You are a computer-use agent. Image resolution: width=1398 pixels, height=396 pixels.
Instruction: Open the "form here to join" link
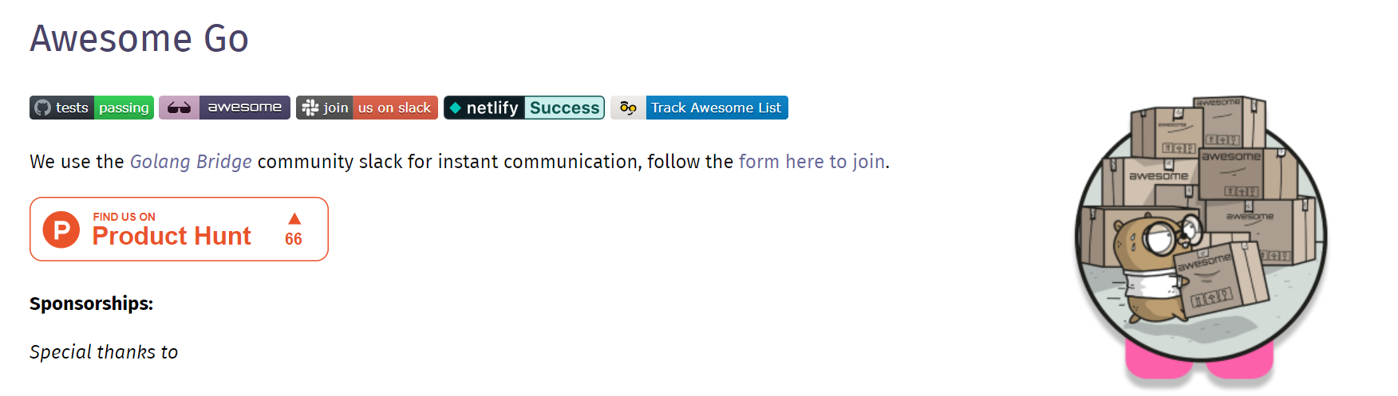[x=812, y=162]
